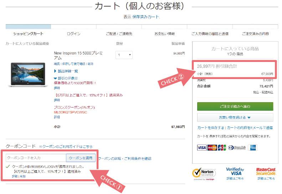The width and height of the screenshot is (282, 194).
Task: Focus the クーポンコードを入力 field
Action: (x=36, y=158)
